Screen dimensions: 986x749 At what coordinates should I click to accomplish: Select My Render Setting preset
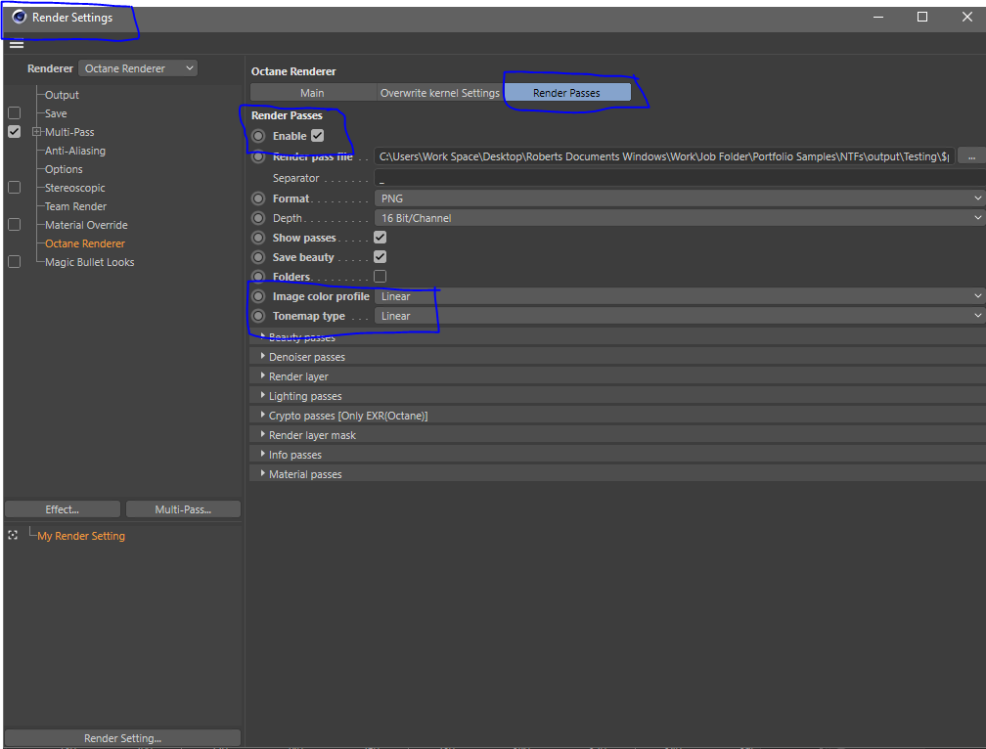pos(81,536)
